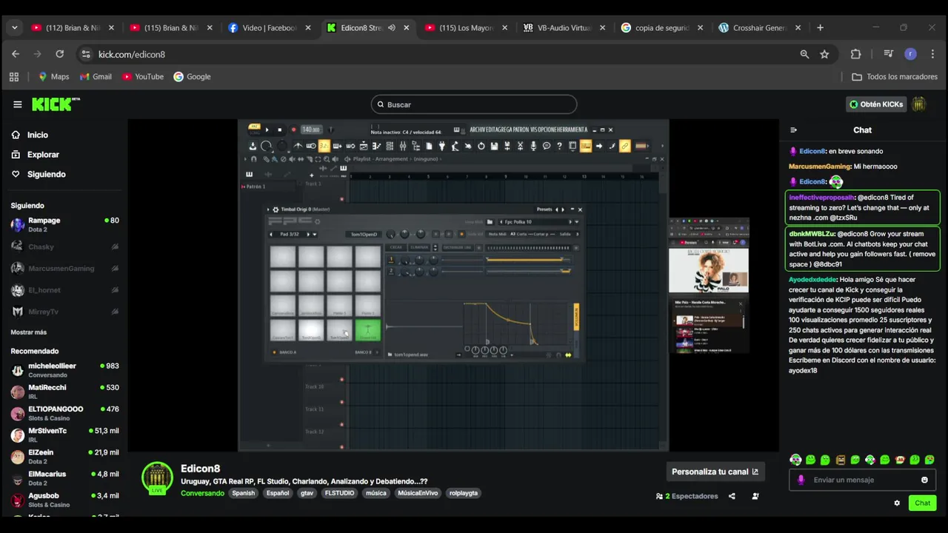Click the top-left FPC drum pad
948x533 pixels.
point(282,257)
